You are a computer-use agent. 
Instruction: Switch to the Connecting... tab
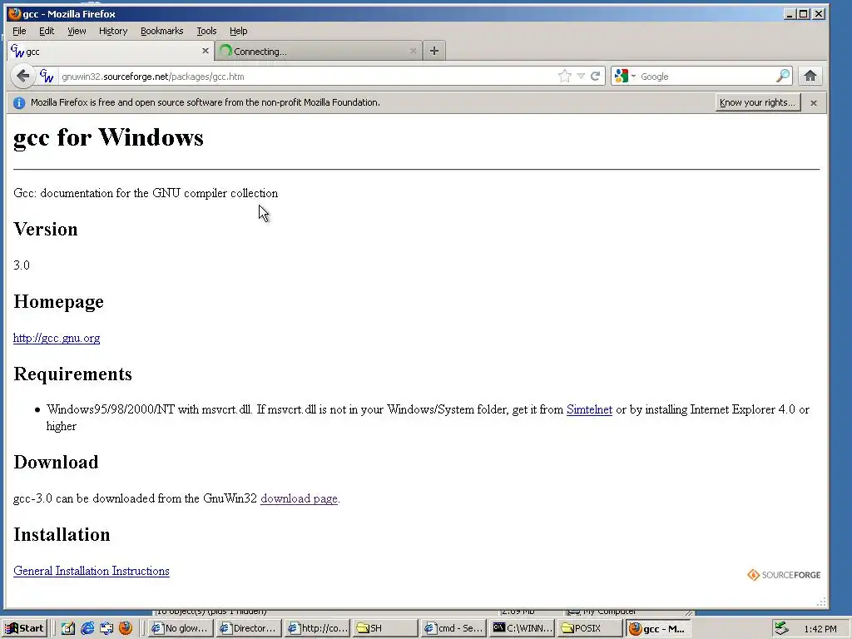(x=319, y=51)
